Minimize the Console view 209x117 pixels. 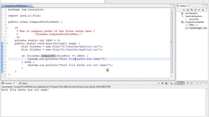(203, 83)
